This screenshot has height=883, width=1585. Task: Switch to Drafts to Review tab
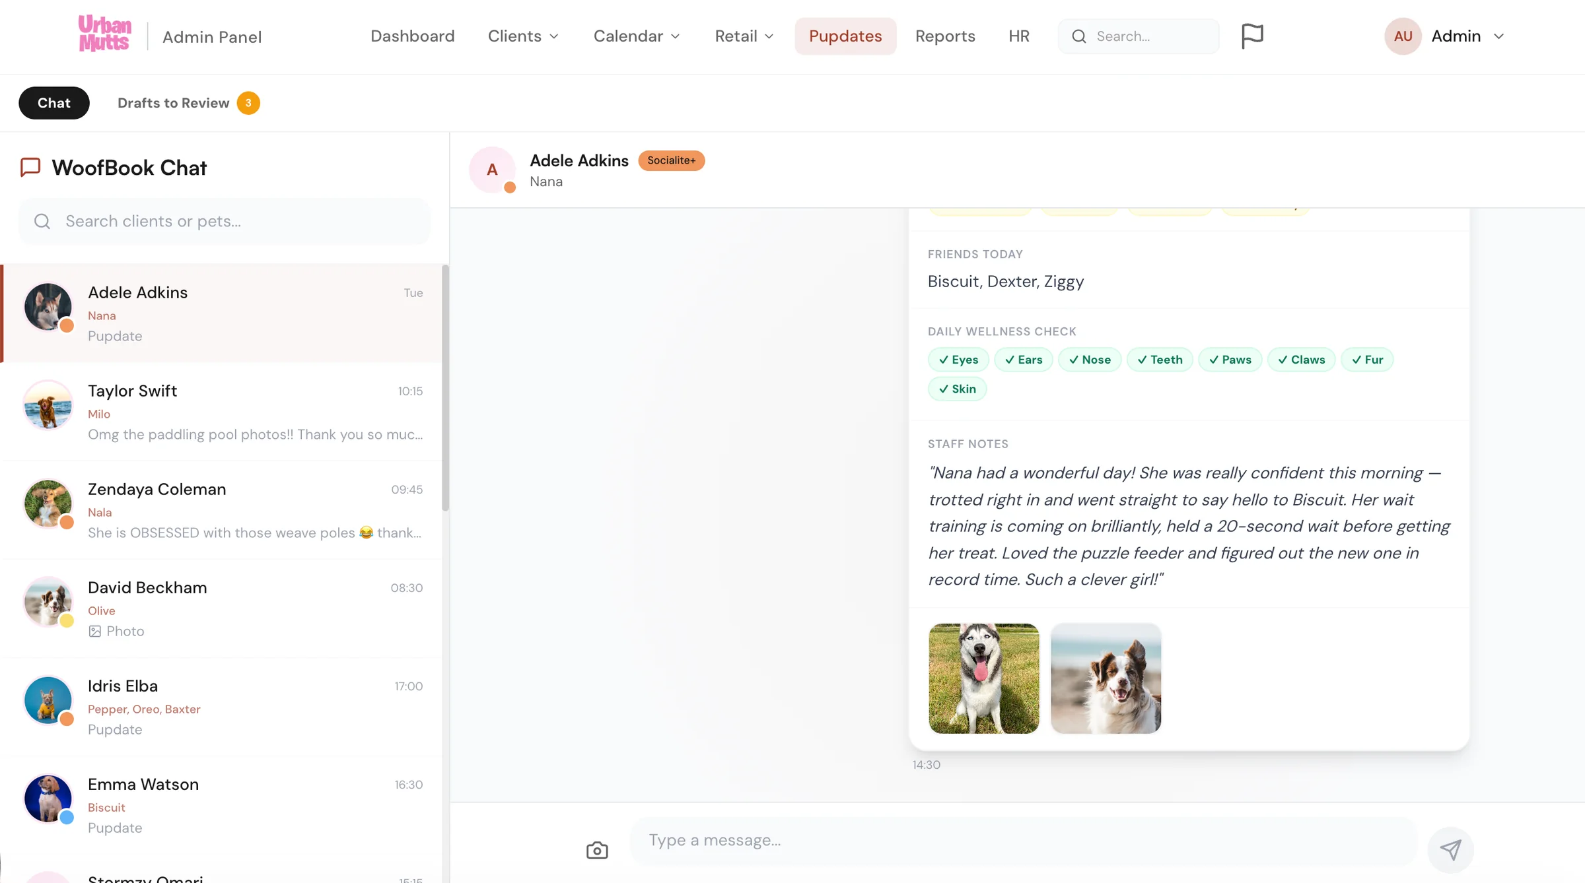(x=188, y=103)
